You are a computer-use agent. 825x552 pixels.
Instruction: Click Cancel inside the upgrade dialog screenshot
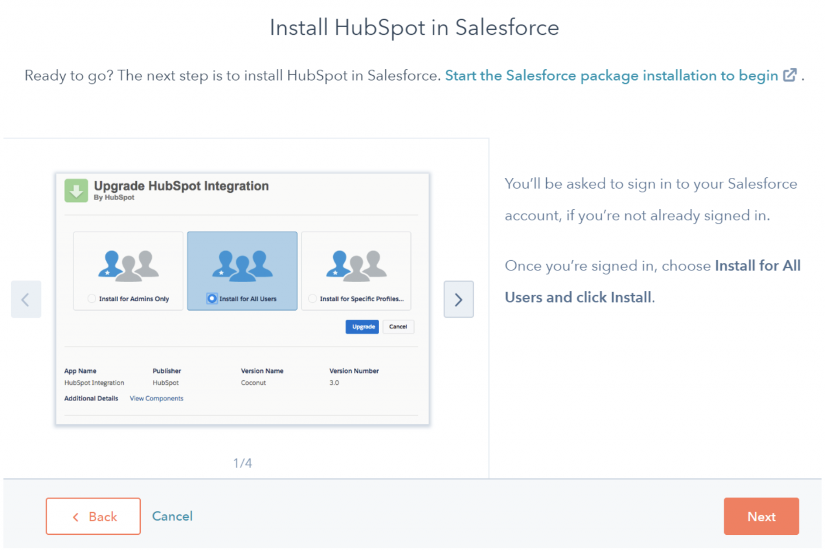point(398,327)
